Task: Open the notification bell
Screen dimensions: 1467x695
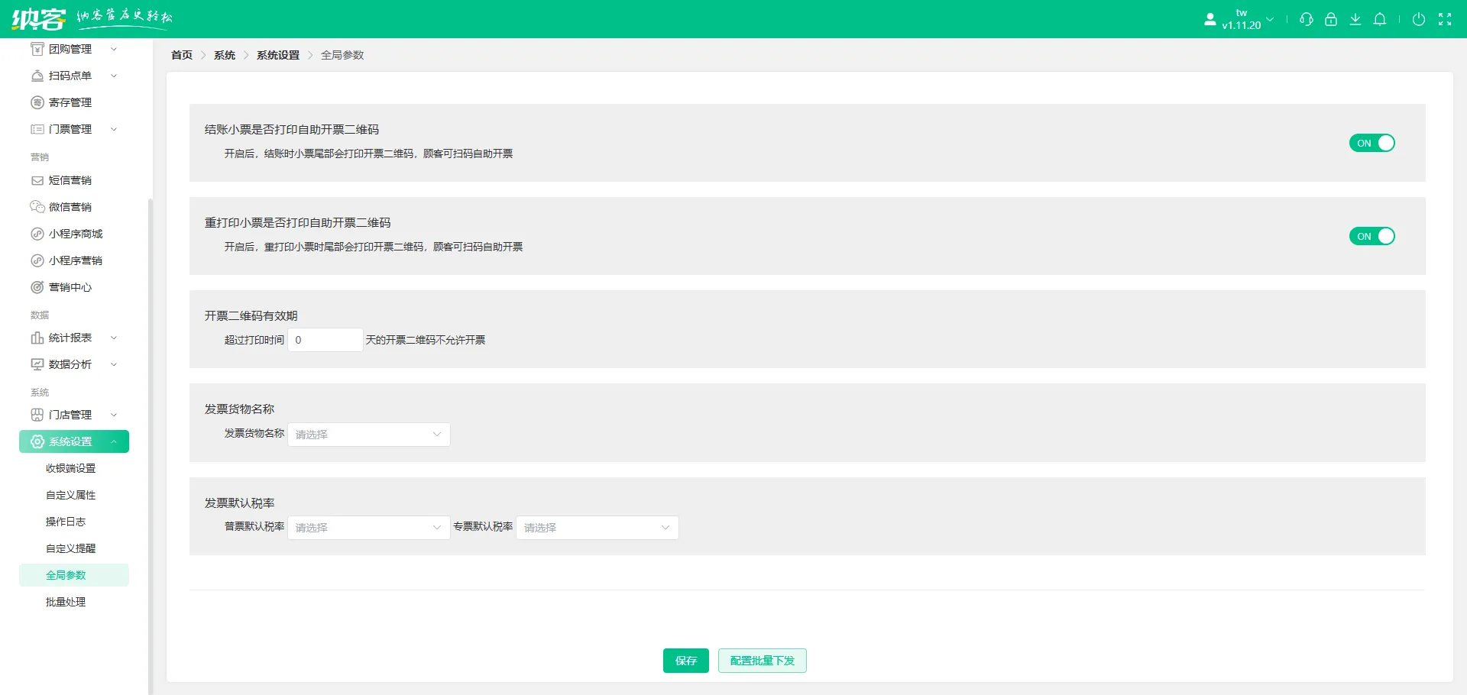Action: (1379, 19)
